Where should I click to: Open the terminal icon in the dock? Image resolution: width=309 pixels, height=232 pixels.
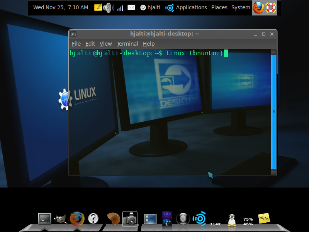coord(45,218)
